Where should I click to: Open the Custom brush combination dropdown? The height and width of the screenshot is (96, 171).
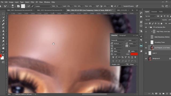(43, 6)
